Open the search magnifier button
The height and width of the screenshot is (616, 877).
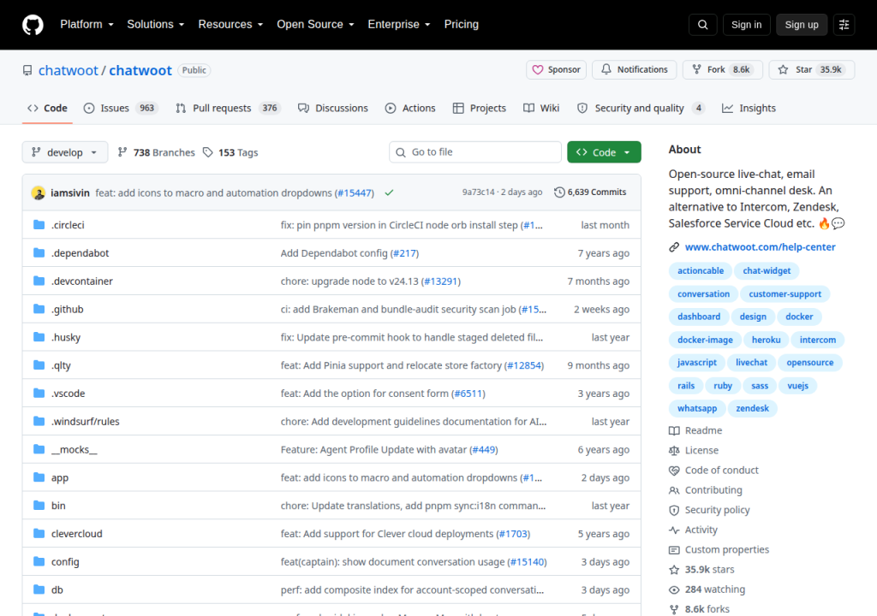(702, 25)
